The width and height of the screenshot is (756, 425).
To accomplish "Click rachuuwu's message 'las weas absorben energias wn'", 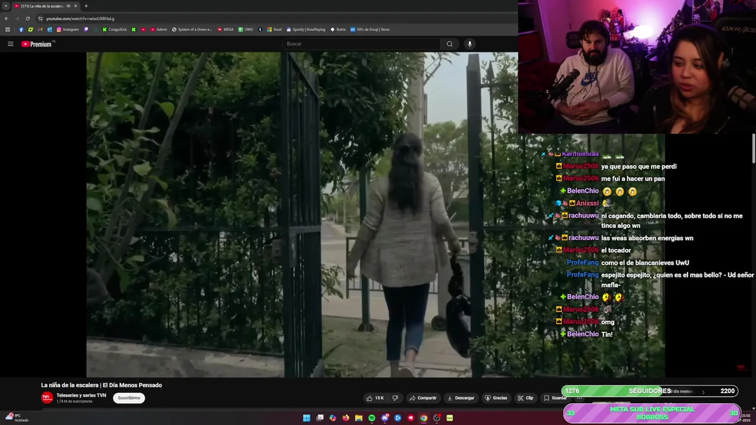I will (647, 238).
